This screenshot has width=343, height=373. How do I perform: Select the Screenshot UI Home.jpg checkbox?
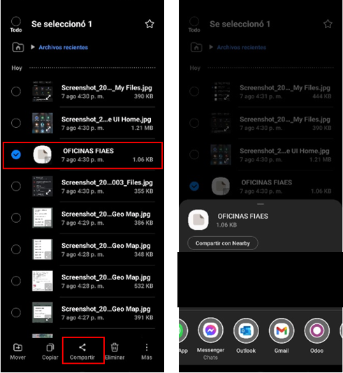tap(16, 123)
